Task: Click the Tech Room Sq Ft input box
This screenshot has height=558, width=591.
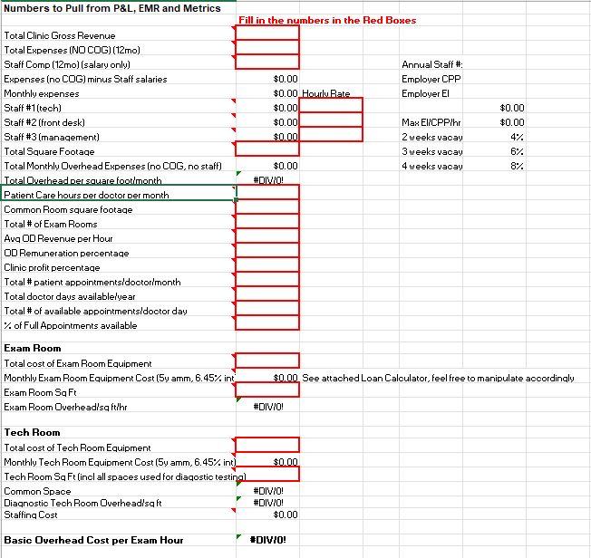Action: click(x=267, y=475)
